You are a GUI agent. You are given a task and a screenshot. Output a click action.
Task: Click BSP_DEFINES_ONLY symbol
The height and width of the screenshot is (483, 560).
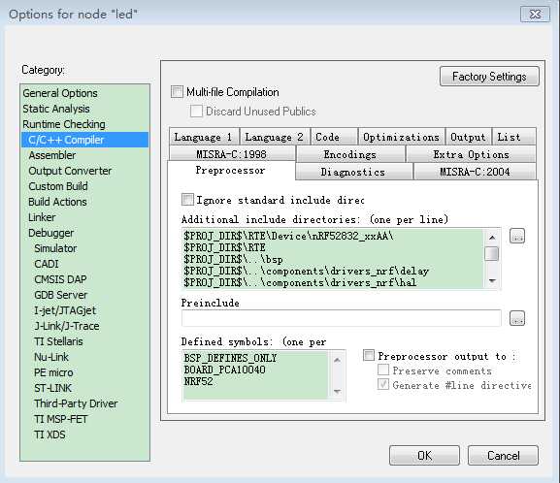[x=230, y=358]
